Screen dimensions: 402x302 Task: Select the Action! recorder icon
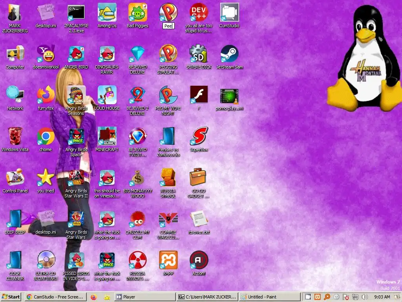coord(199,260)
